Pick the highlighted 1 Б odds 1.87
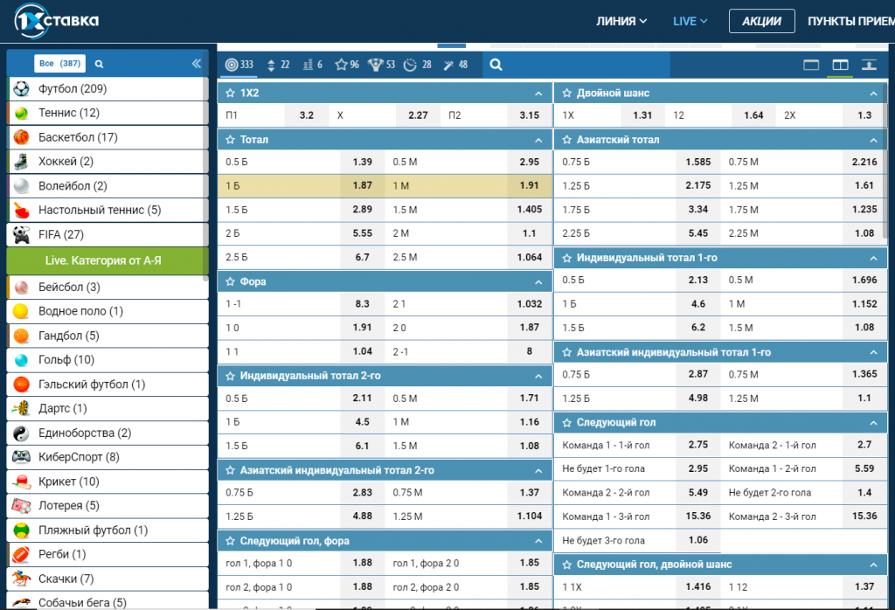The height and width of the screenshot is (610, 895). pyautogui.click(x=362, y=185)
